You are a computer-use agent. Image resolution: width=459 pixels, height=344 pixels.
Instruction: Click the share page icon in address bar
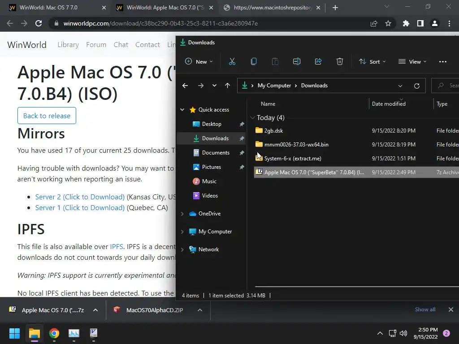pos(374,23)
